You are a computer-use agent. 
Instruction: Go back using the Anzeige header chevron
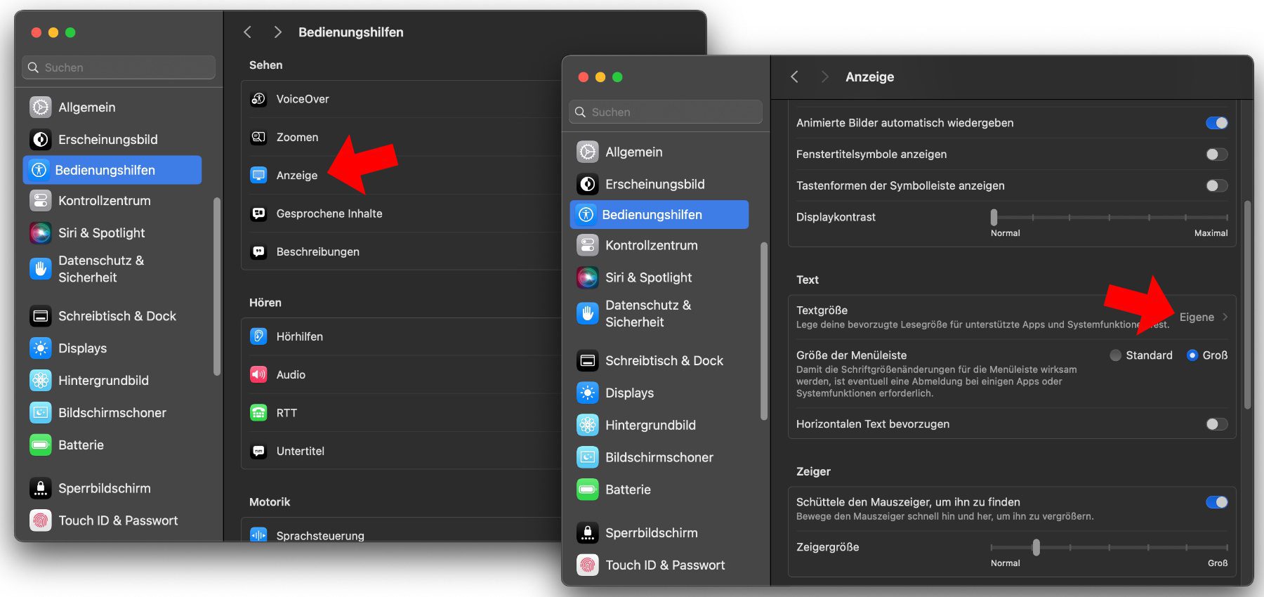pos(795,77)
